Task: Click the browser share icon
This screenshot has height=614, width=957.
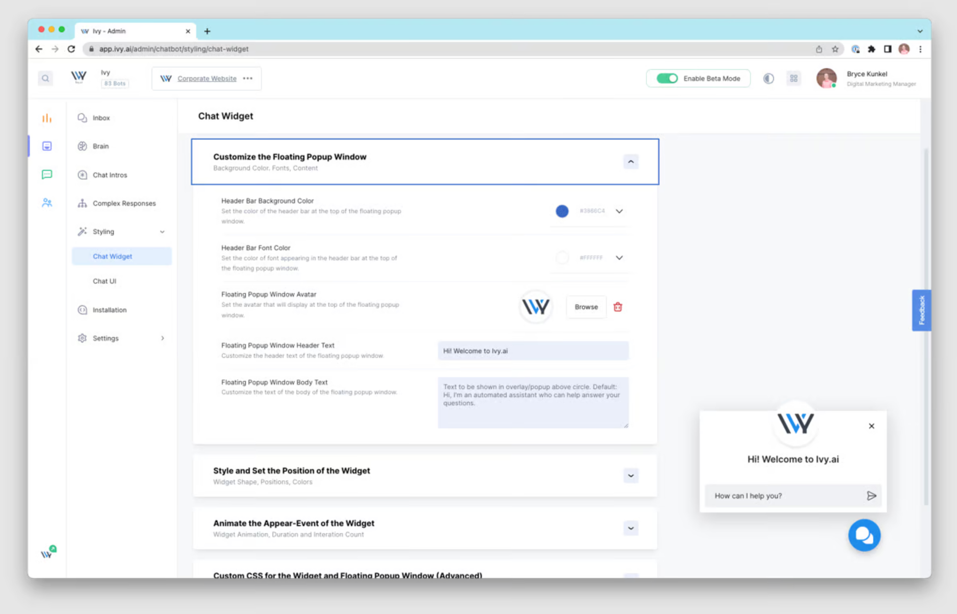Action: [819, 49]
